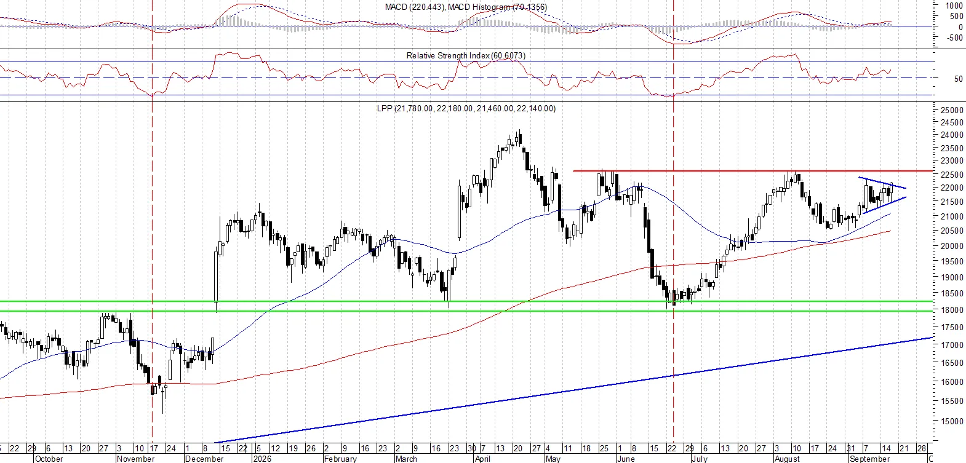
Task: Click the RSI 50 level axis label
Action: (x=959, y=79)
